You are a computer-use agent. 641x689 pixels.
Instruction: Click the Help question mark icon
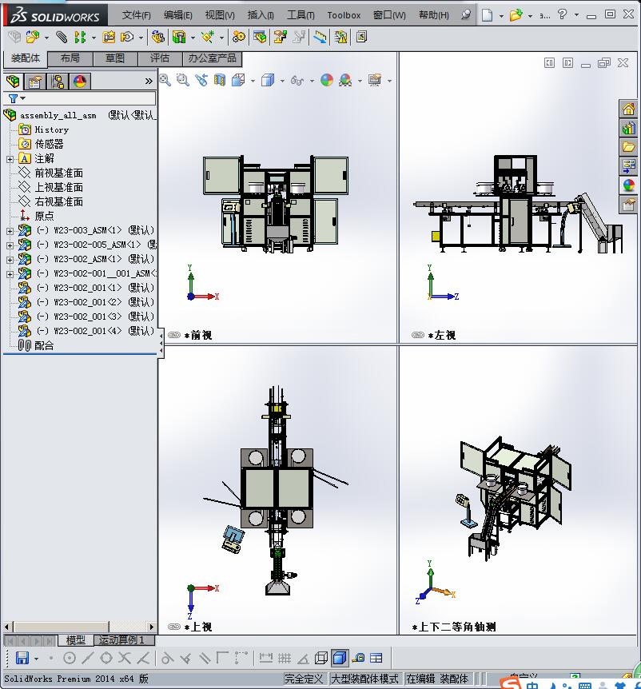click(562, 14)
